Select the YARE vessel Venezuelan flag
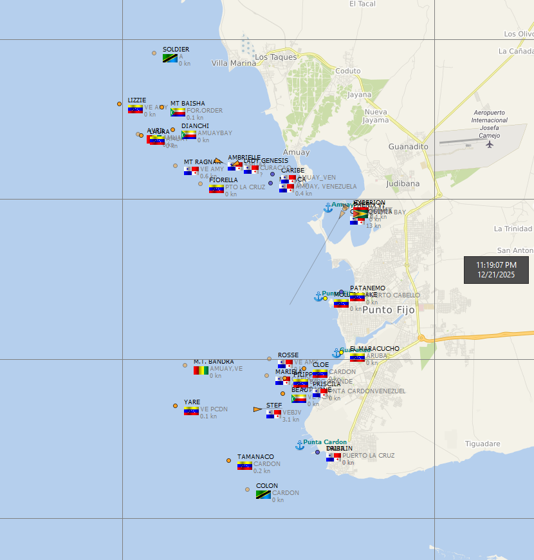This screenshot has height=560, width=534. point(191,411)
